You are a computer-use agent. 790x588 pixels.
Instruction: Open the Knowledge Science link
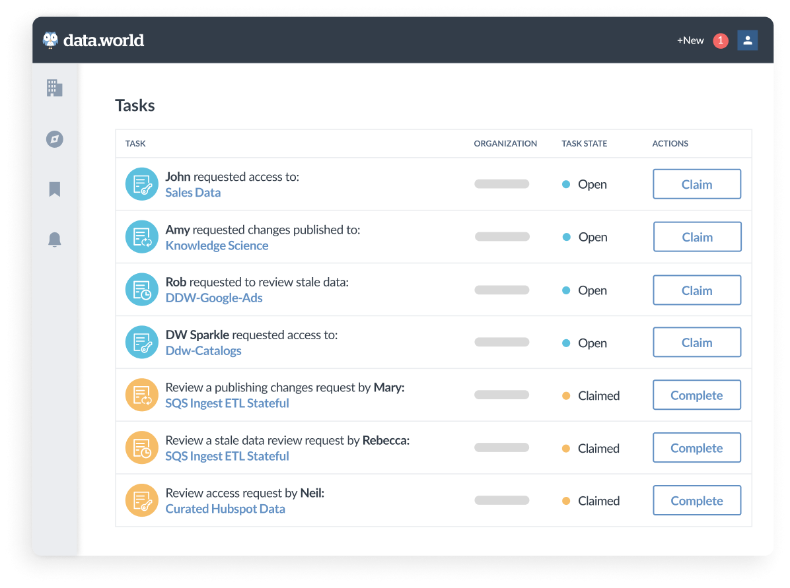[x=217, y=245]
